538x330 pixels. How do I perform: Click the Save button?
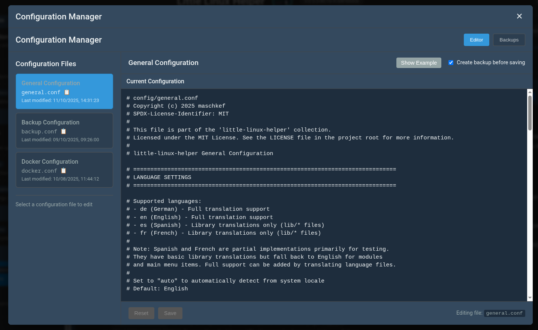tap(170, 313)
